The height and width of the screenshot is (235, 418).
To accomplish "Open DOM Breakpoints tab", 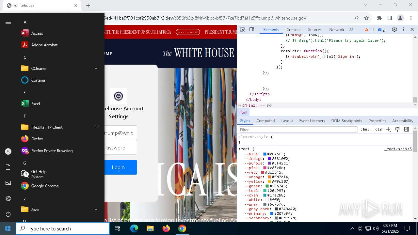I will click(346, 121).
